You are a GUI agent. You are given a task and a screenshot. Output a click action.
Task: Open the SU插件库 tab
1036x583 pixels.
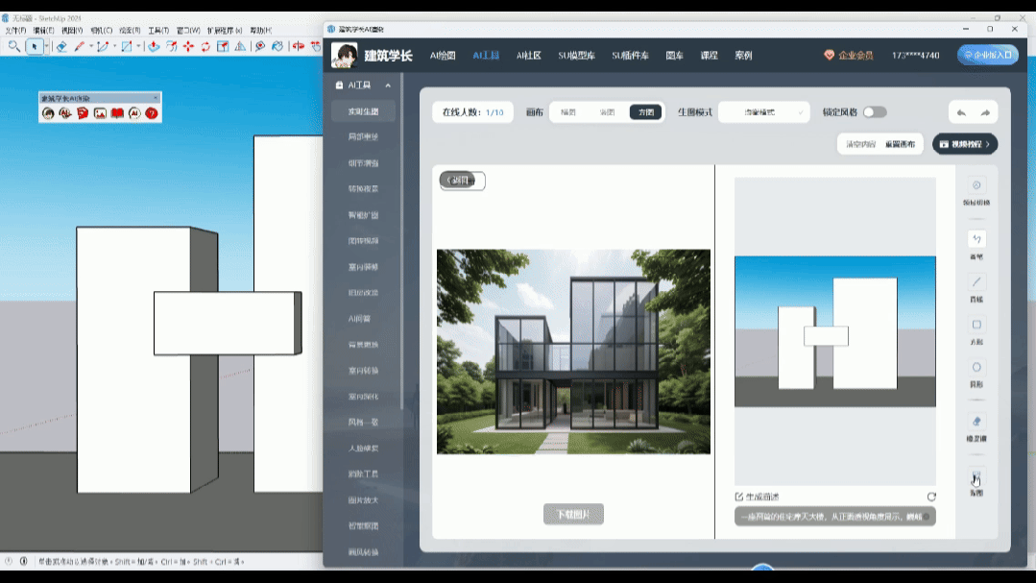coord(630,56)
